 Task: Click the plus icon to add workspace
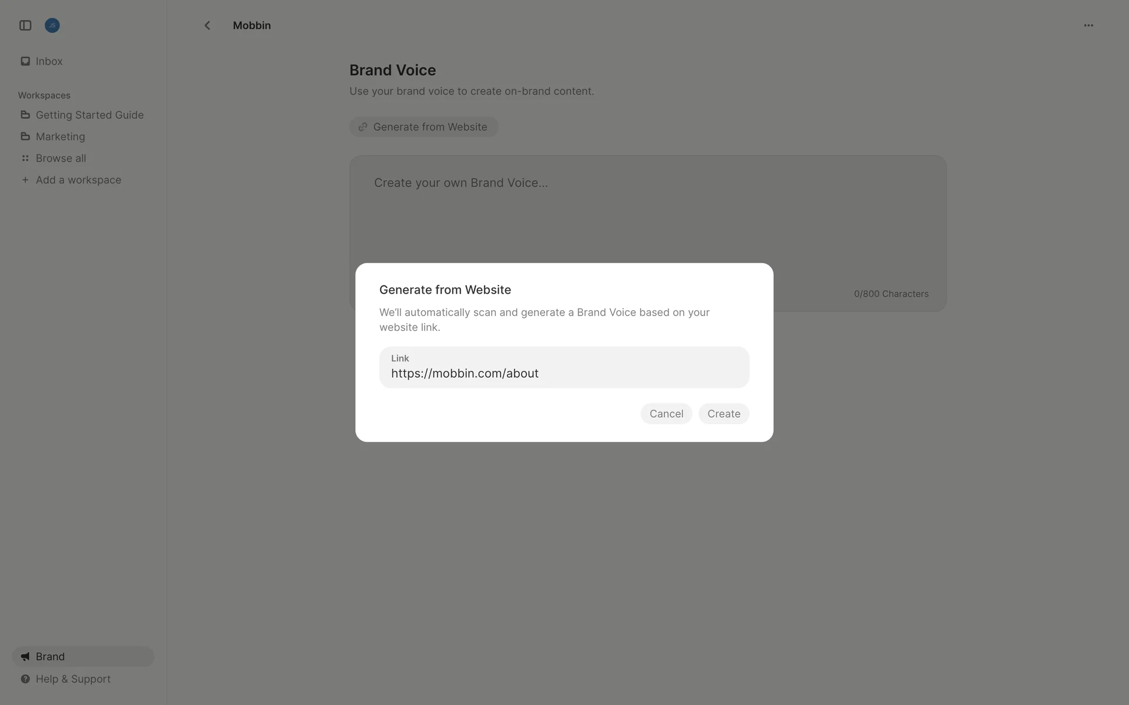[x=25, y=180]
